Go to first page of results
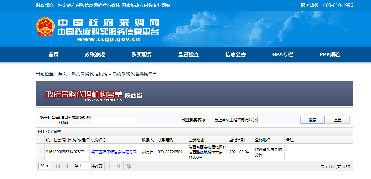 click(x=58, y=166)
